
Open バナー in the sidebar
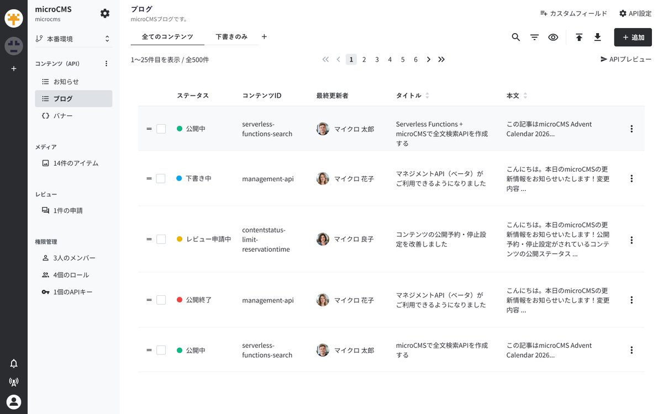pos(73,116)
